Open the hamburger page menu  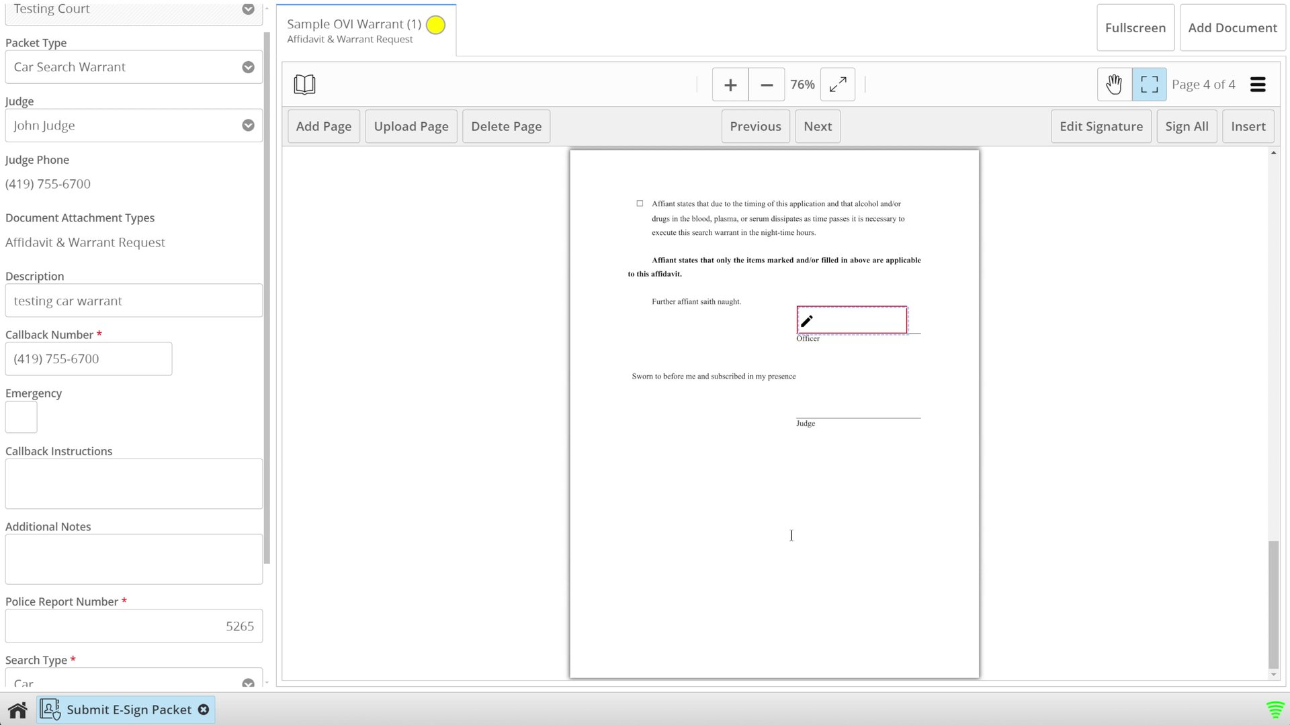(1258, 85)
